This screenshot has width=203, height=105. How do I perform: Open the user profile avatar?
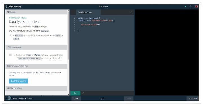tap(197, 6)
